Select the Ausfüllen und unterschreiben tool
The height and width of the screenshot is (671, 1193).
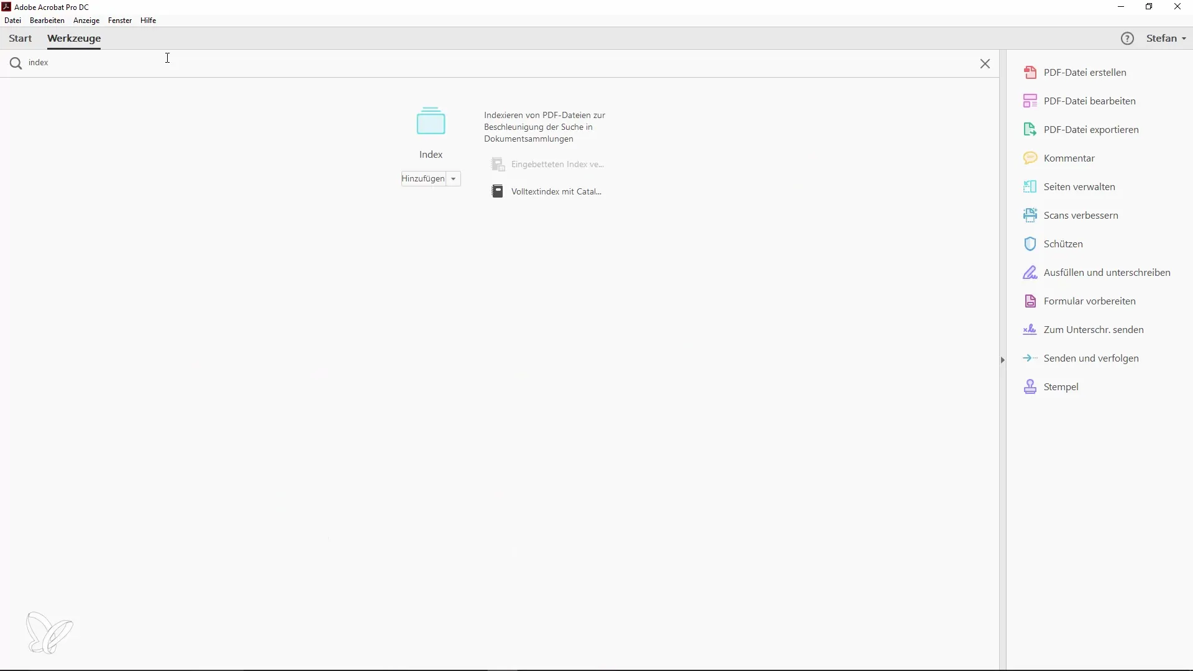[x=1108, y=272]
